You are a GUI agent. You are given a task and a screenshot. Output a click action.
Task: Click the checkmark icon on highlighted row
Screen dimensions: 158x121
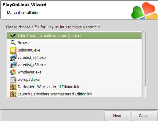pos(13,36)
